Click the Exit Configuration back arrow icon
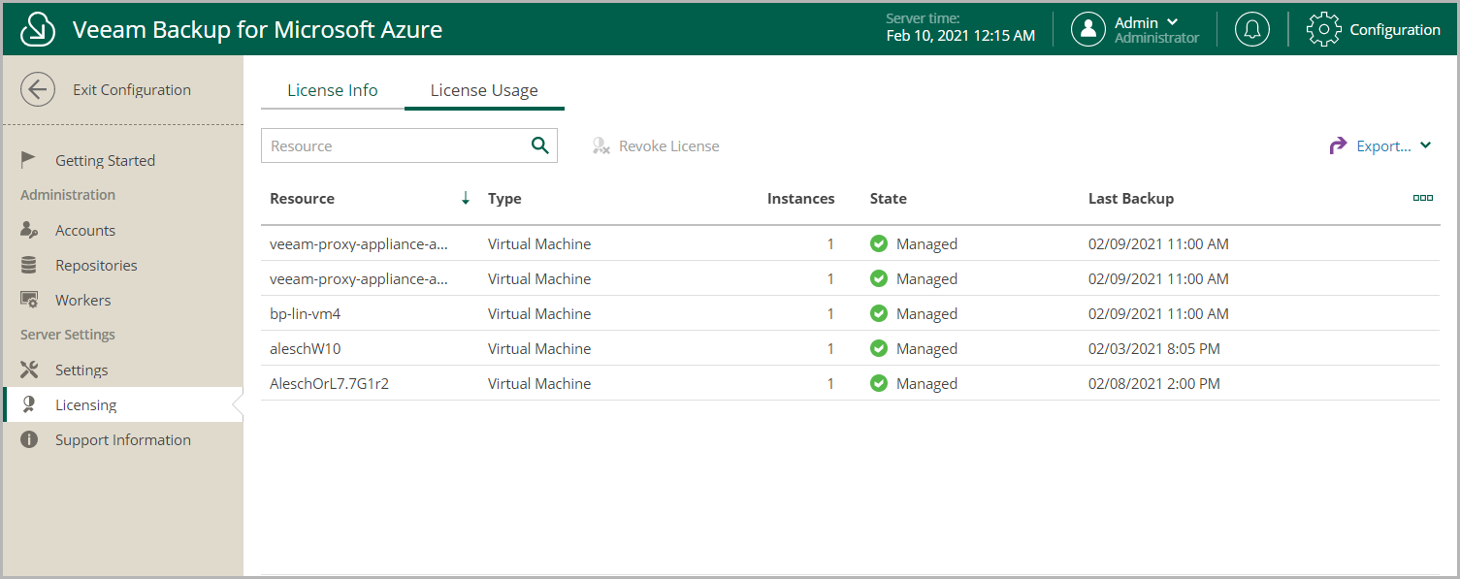 click(38, 90)
